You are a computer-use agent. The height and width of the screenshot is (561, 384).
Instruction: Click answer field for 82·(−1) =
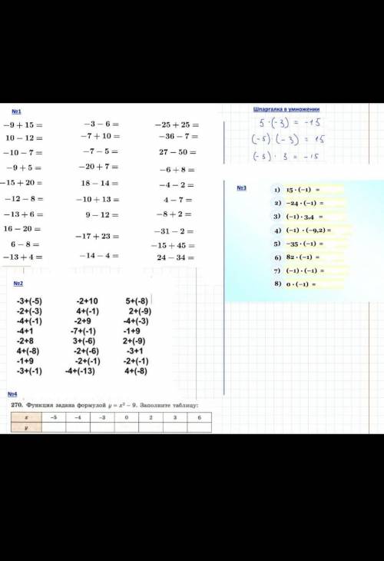[x=332, y=257]
